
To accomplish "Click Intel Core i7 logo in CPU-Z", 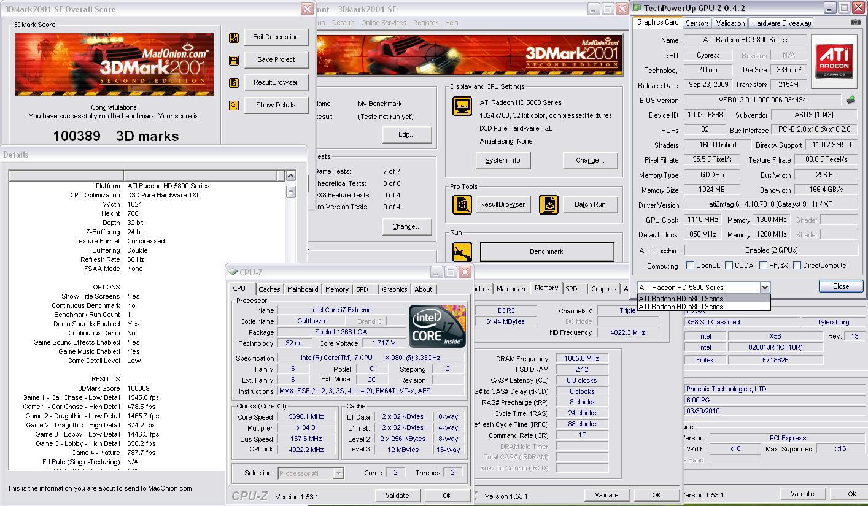I will 437,326.
